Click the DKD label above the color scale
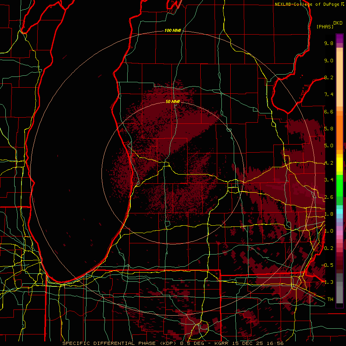This screenshot has width=346, height=346. pyautogui.click(x=338, y=23)
